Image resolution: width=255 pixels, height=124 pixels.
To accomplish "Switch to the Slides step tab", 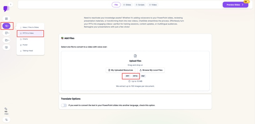I will 127,5.
